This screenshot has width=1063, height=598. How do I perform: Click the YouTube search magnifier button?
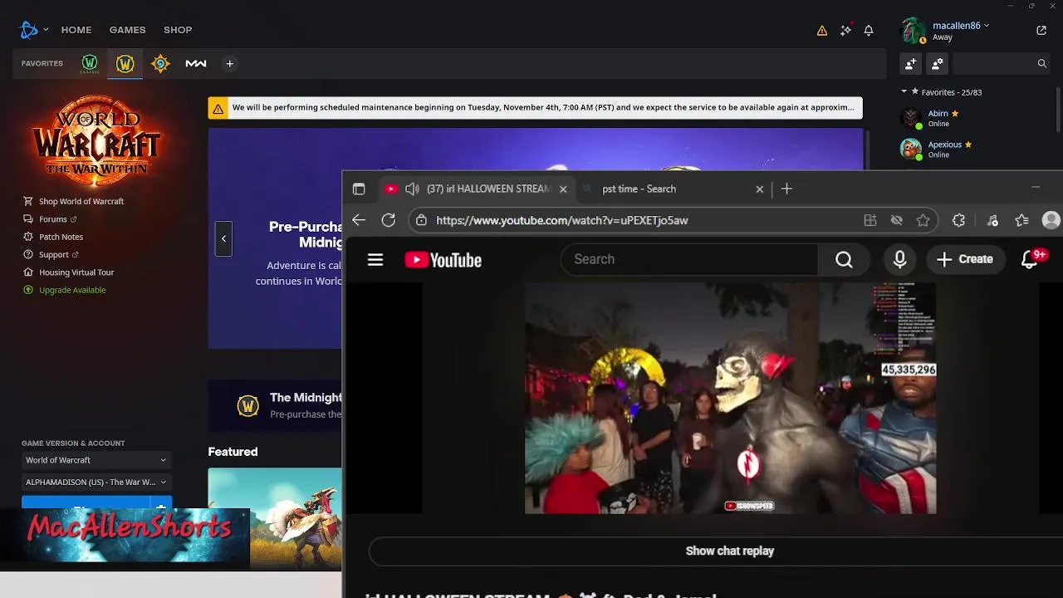tap(844, 260)
